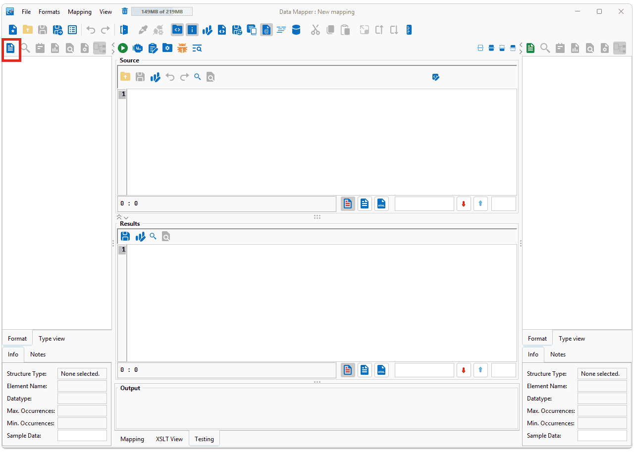Toggle the HTML view button under Source
This screenshot has height=455, width=634.
coord(381,203)
